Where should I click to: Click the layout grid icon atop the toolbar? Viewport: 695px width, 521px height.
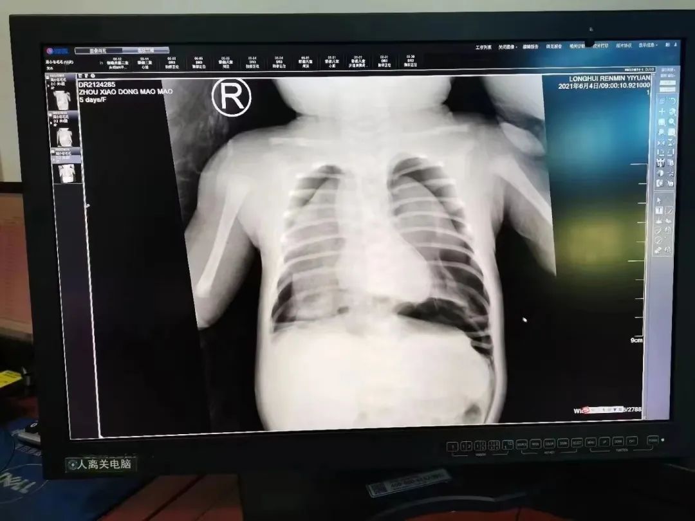point(662,102)
